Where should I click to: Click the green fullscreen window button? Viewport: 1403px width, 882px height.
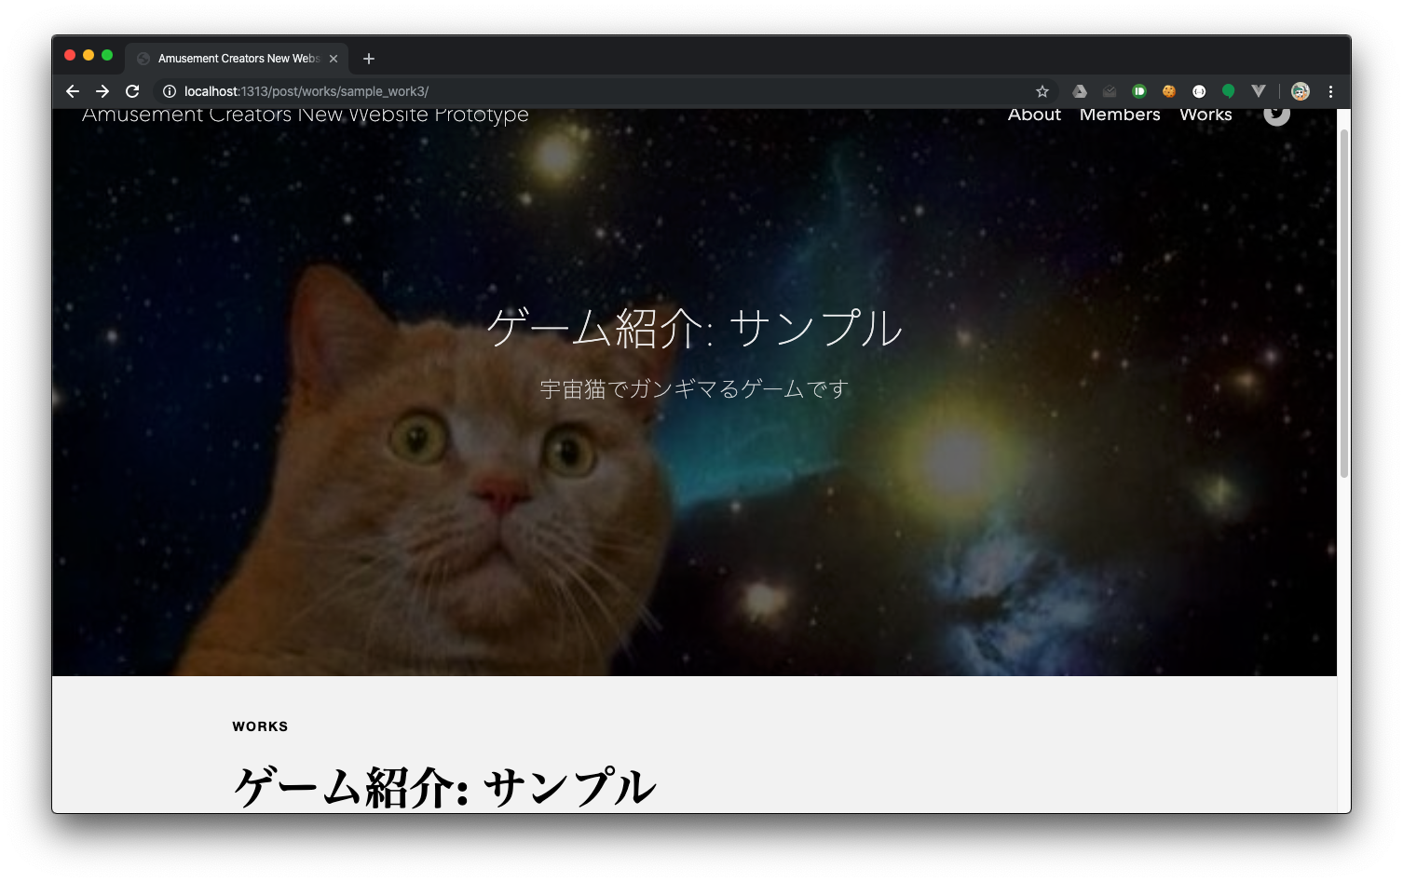coord(107,56)
